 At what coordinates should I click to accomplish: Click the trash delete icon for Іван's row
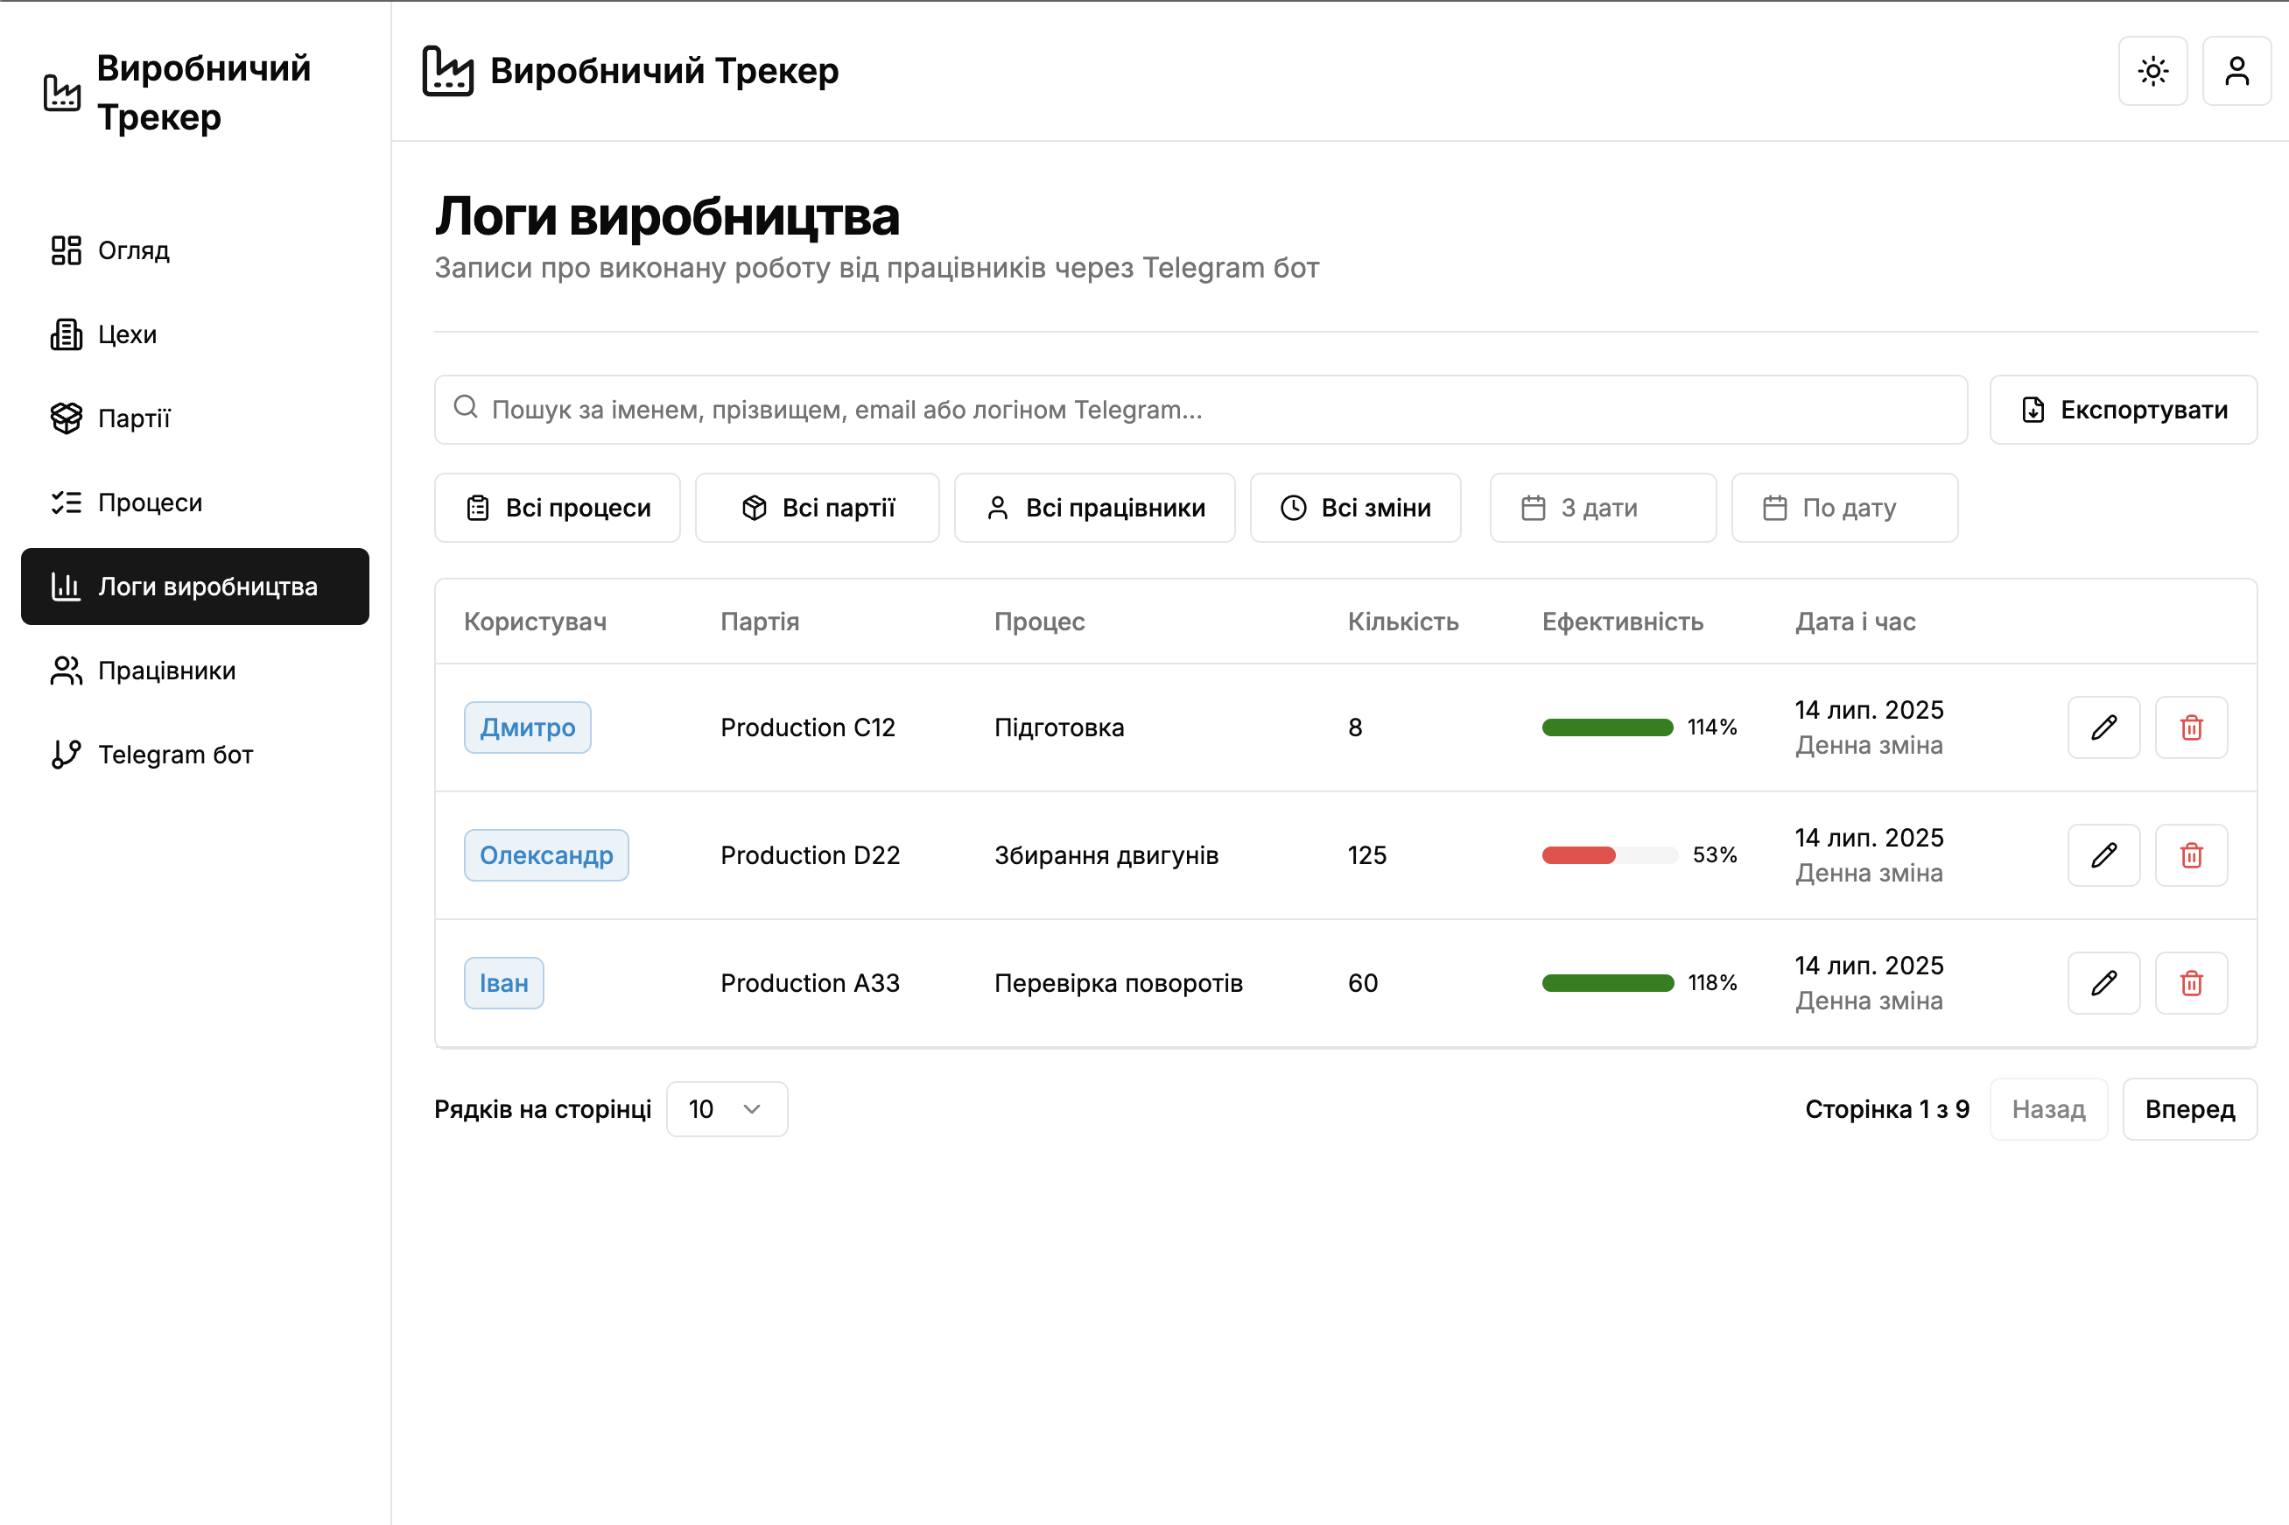(x=2190, y=982)
